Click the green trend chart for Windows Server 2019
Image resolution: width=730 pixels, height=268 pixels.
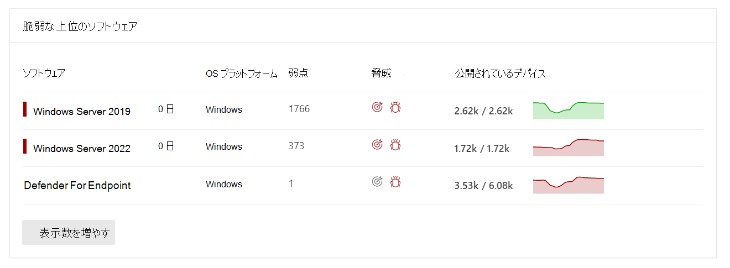[x=568, y=111]
